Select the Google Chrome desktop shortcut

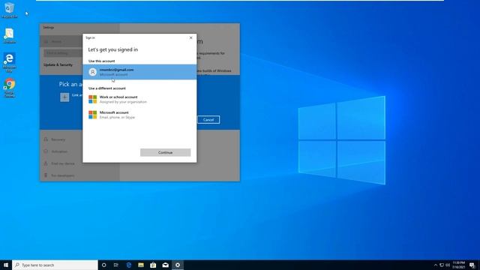[9, 88]
